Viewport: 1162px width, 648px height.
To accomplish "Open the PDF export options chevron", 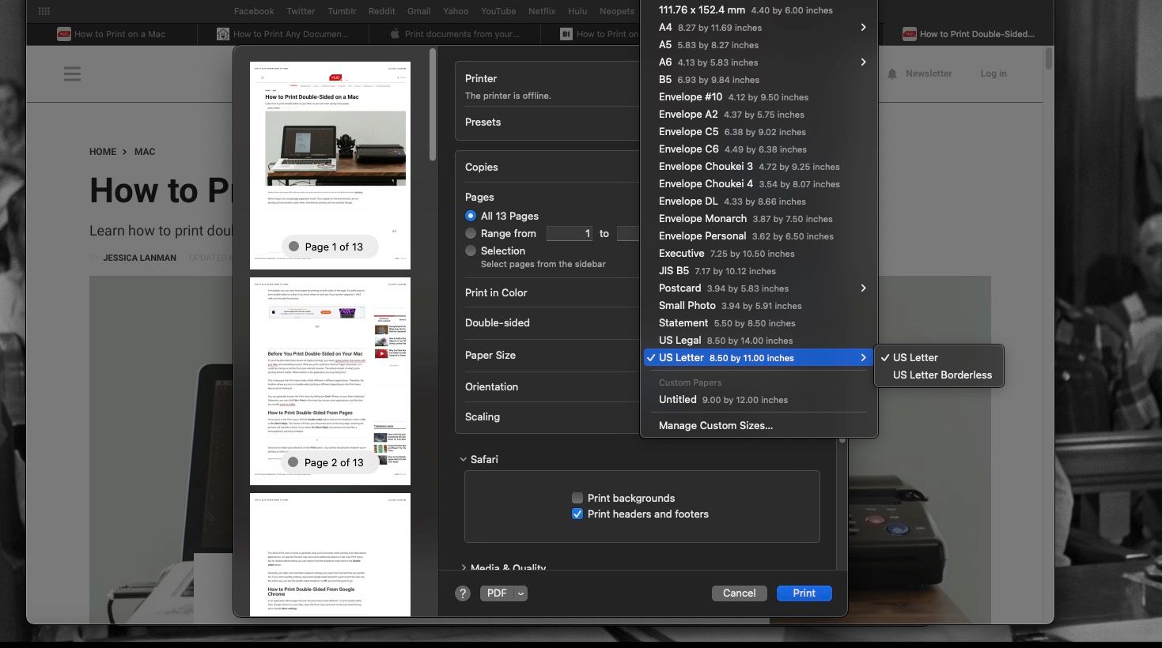I will click(x=520, y=593).
